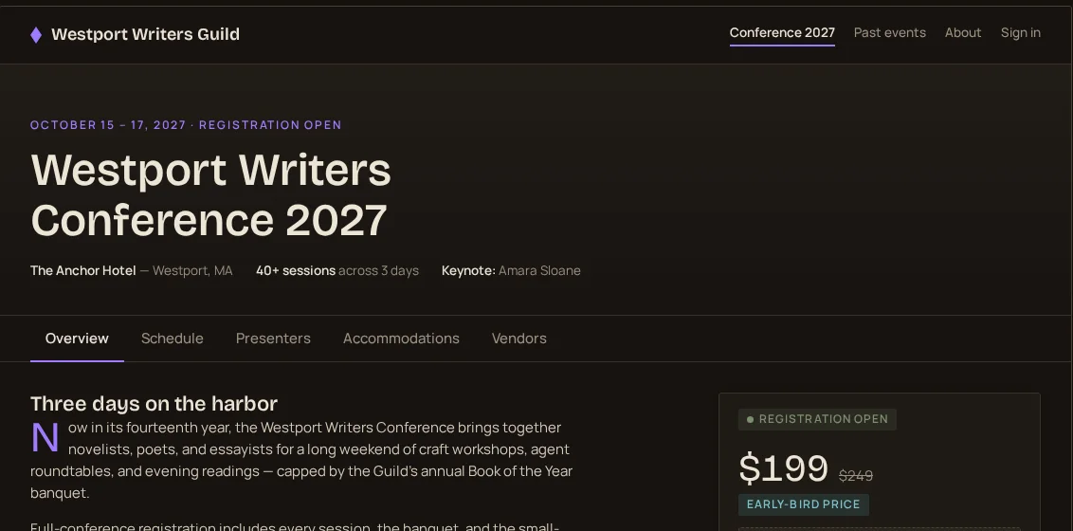
Task: Open the About page link
Action: (963, 33)
